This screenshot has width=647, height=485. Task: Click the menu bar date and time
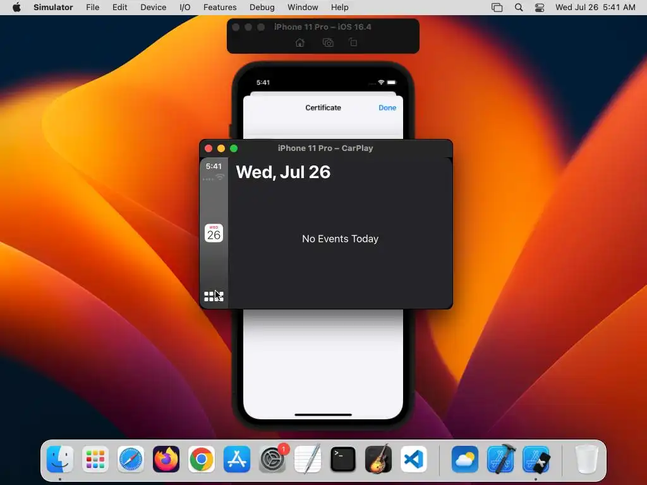(595, 8)
